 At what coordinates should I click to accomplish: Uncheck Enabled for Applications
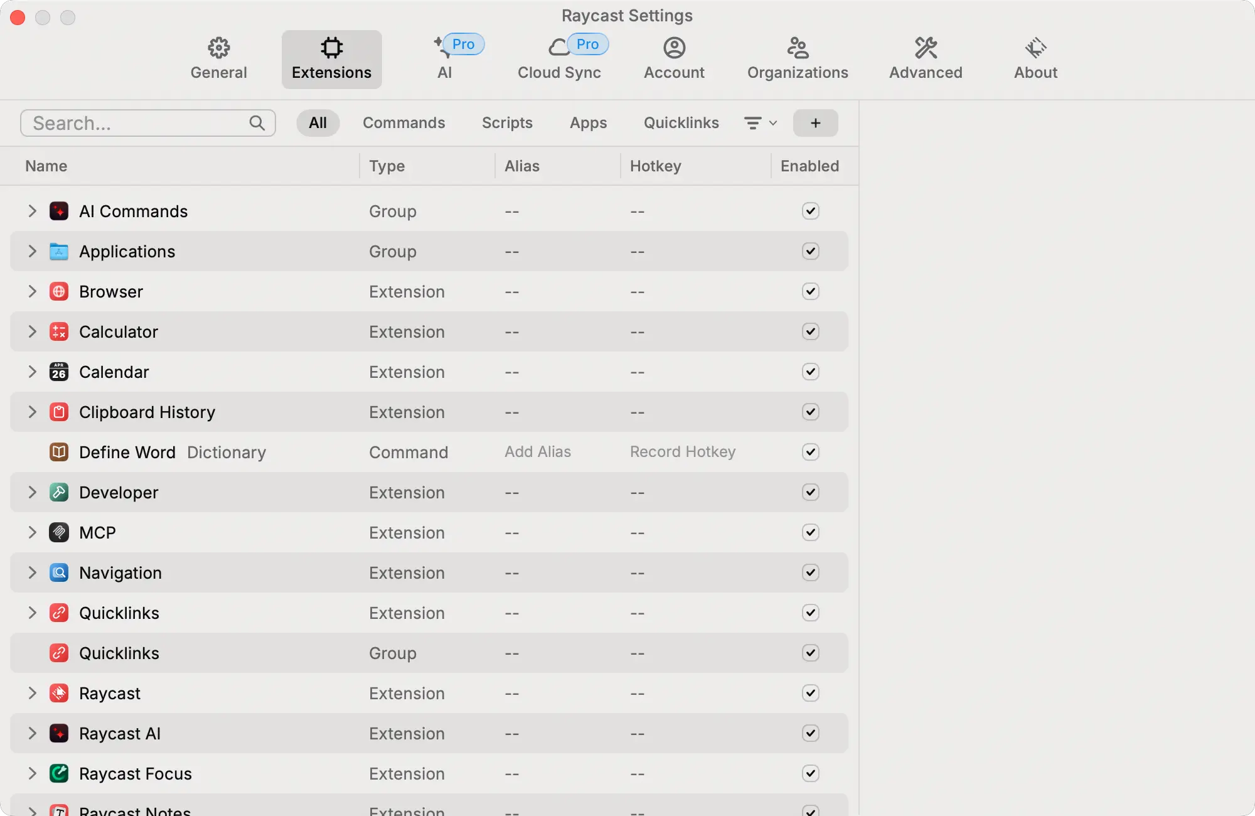click(x=811, y=251)
